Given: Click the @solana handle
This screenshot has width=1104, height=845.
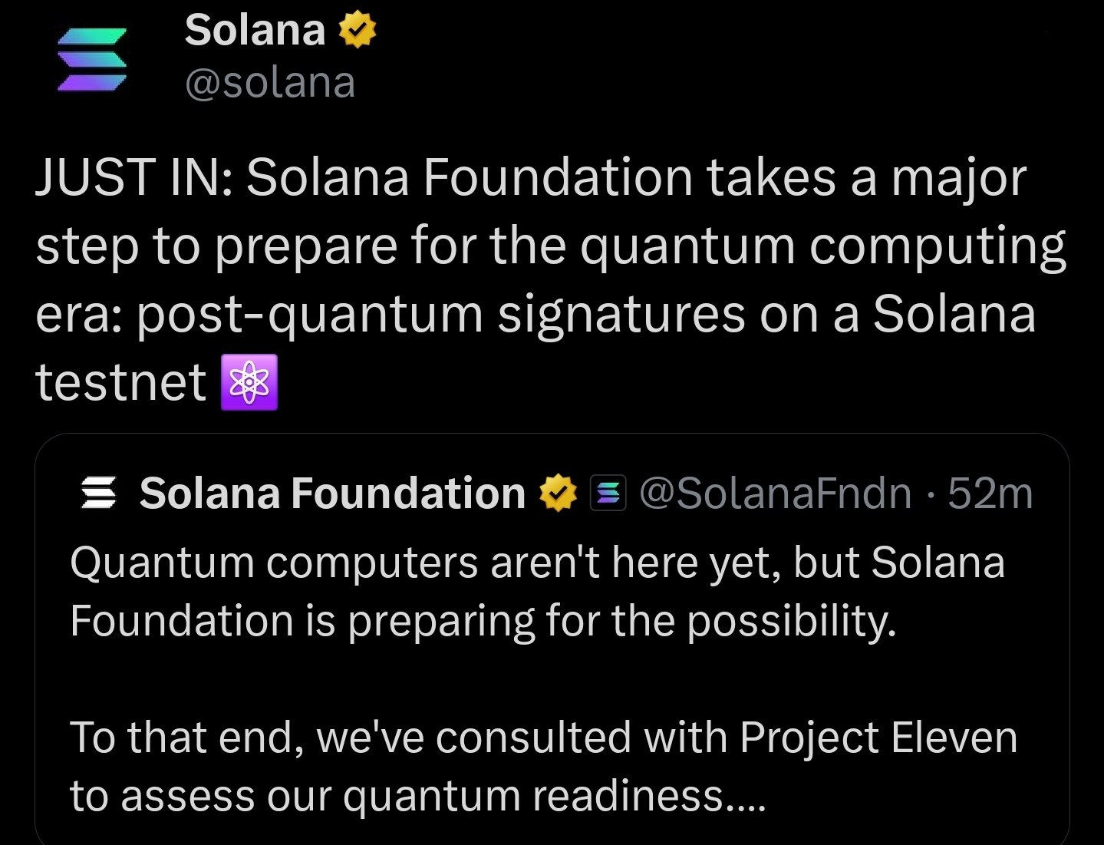Looking at the screenshot, I should click(x=270, y=83).
